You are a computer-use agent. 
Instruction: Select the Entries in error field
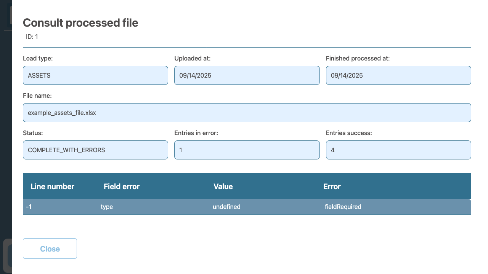tap(247, 150)
